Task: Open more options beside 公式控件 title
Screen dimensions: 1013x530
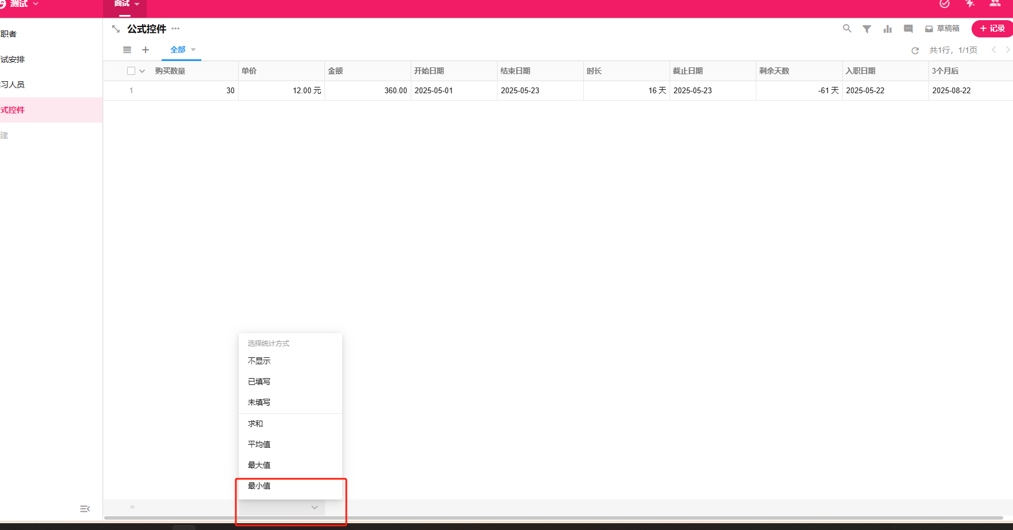Action: tap(175, 29)
